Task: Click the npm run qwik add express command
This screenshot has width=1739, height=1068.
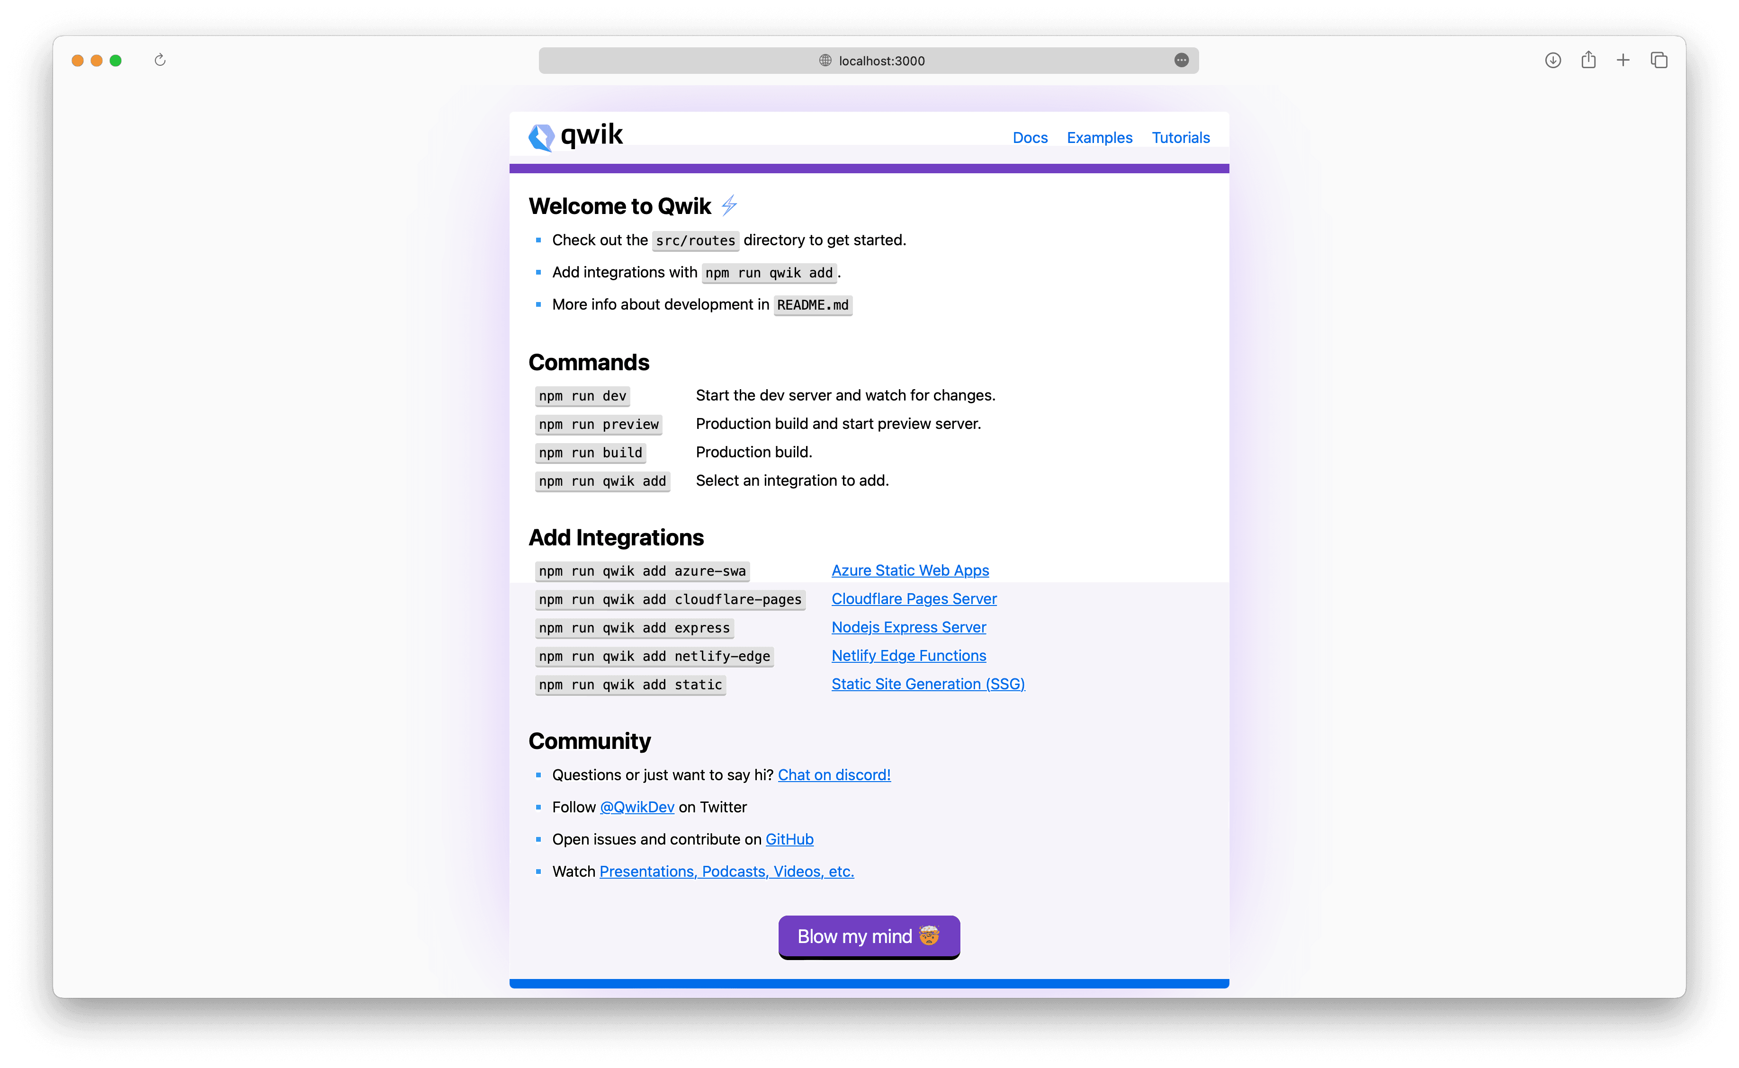Action: click(634, 628)
